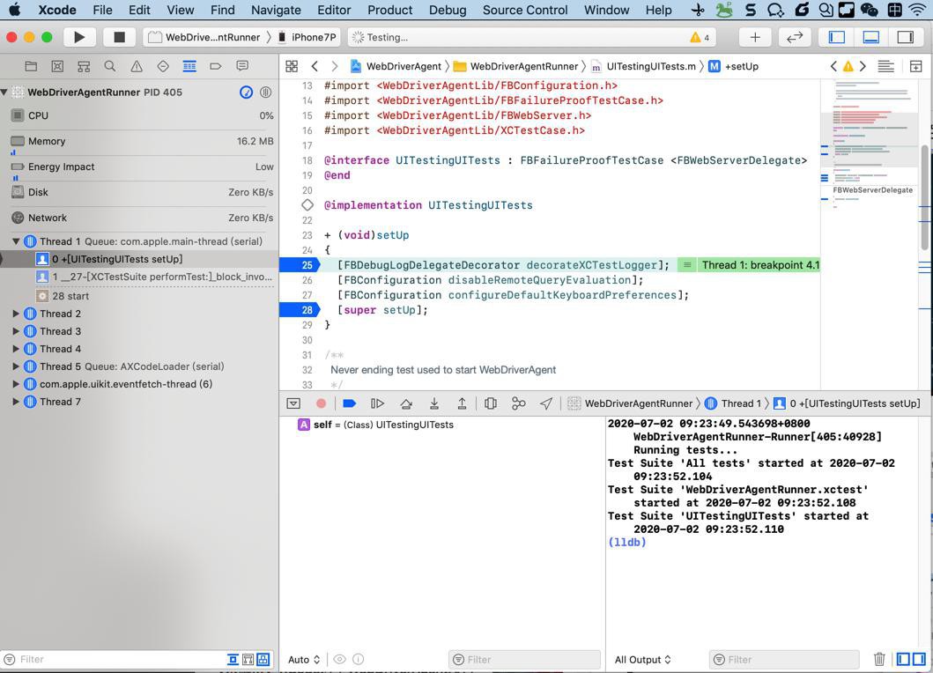933x673 pixels.
Task: Collapse Thread 1 disclosure triangle
Action: [x=16, y=241]
